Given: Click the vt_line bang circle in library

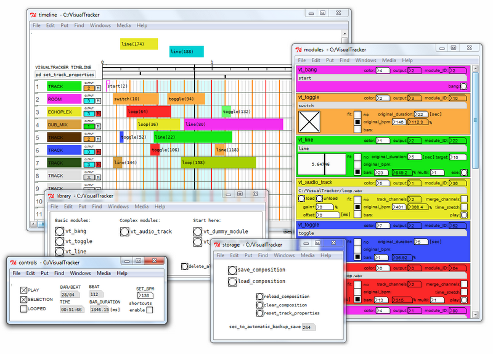Looking at the screenshot, I should click(59, 252).
